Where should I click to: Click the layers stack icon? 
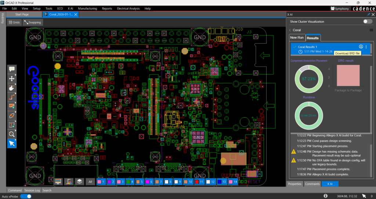click(x=79, y=181)
